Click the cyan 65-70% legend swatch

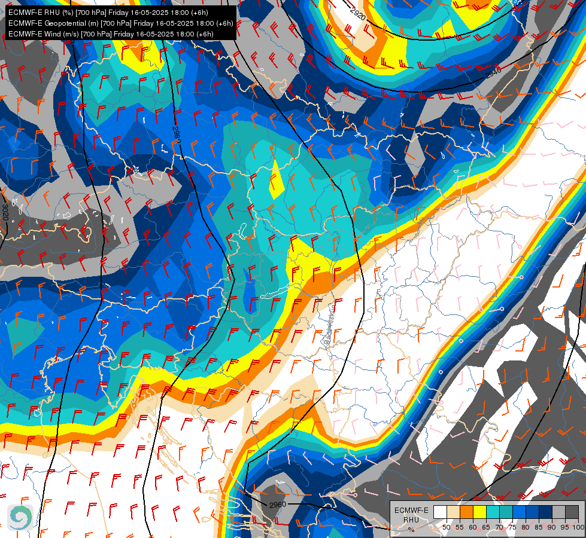[493, 512]
